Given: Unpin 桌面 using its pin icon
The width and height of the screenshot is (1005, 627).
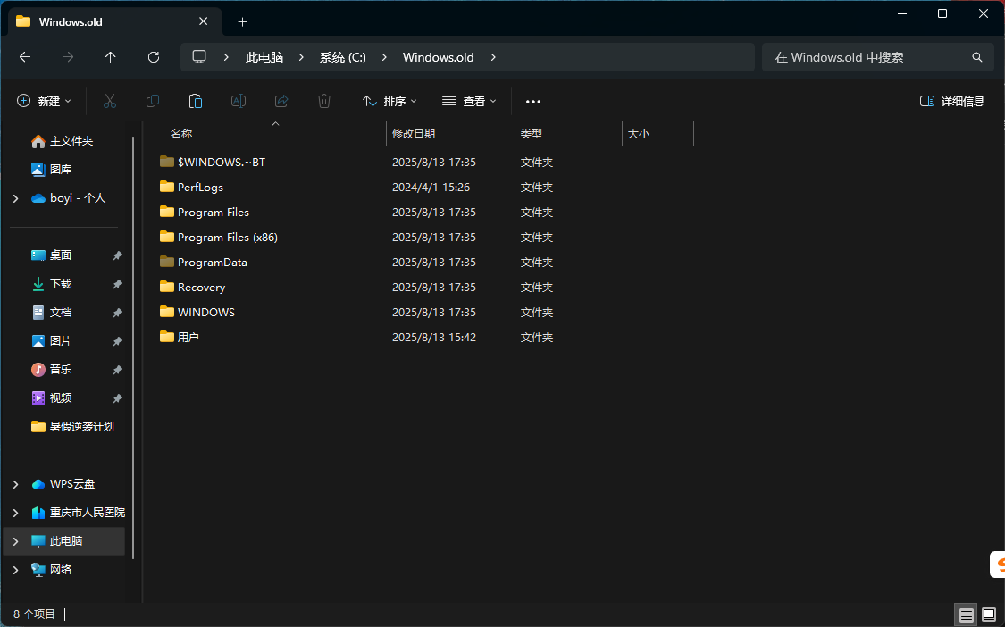Looking at the screenshot, I should (x=117, y=255).
